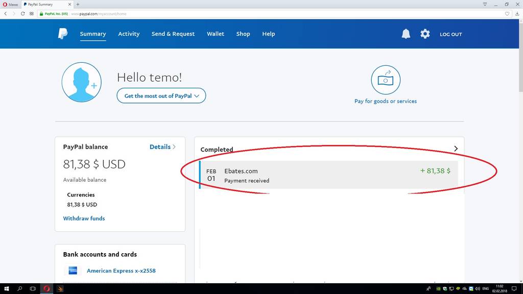The height and width of the screenshot is (294, 523).
Task: Open balance Details link
Action: point(162,146)
